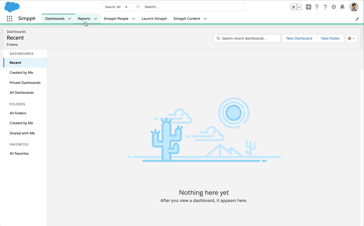The image size is (364, 226).
Task: Open the Simpplr Content tab
Action: [187, 19]
